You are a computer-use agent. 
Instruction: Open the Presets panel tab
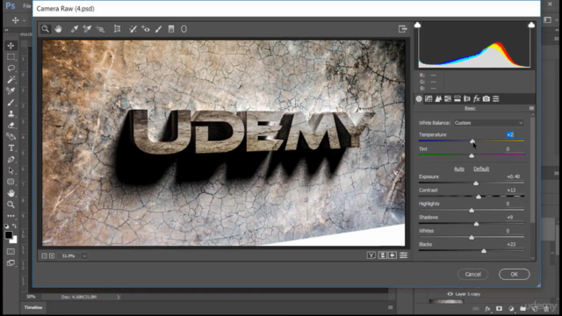[495, 99]
